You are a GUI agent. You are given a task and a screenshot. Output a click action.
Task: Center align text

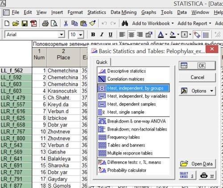pyautogui.click(x=131, y=34)
